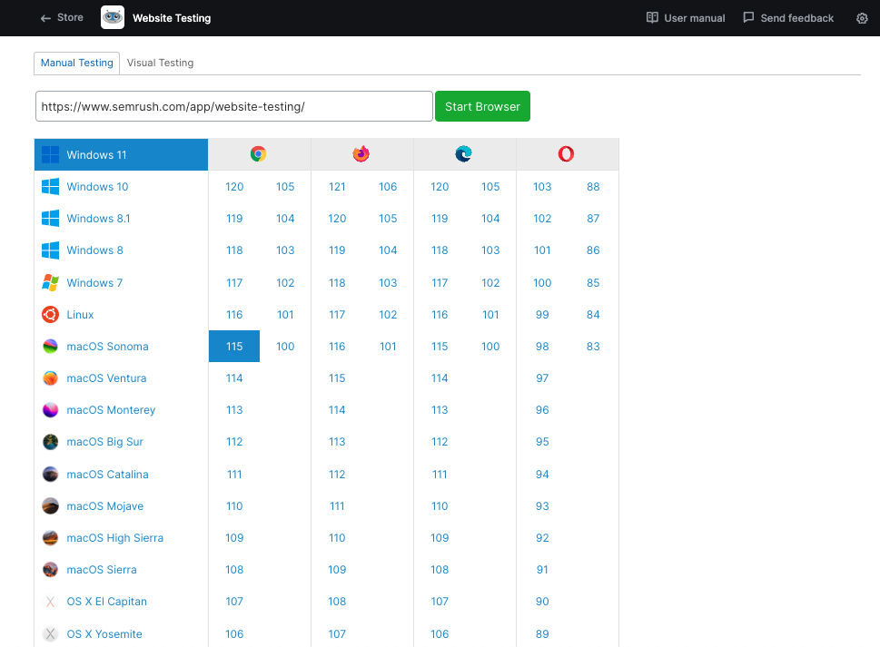Select the Microsoft Edge browser icon
This screenshot has height=647, width=880.
click(464, 153)
